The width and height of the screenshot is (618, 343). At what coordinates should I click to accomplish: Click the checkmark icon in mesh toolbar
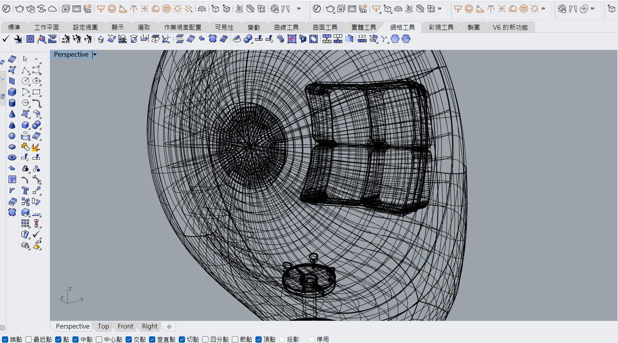tap(6, 39)
